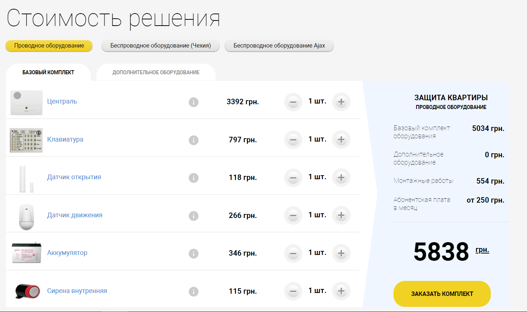The image size is (527, 312).
Task: Decrease Аккумулятор quantity with minus
Action: pos(293,253)
